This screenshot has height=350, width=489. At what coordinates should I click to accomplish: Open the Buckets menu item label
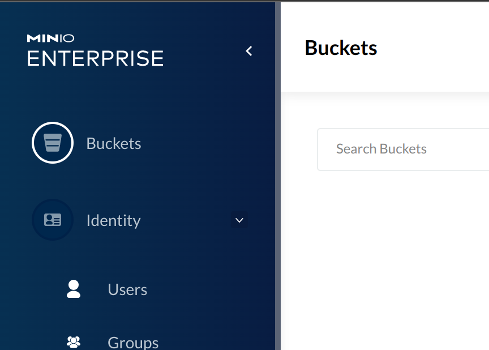[x=114, y=143]
